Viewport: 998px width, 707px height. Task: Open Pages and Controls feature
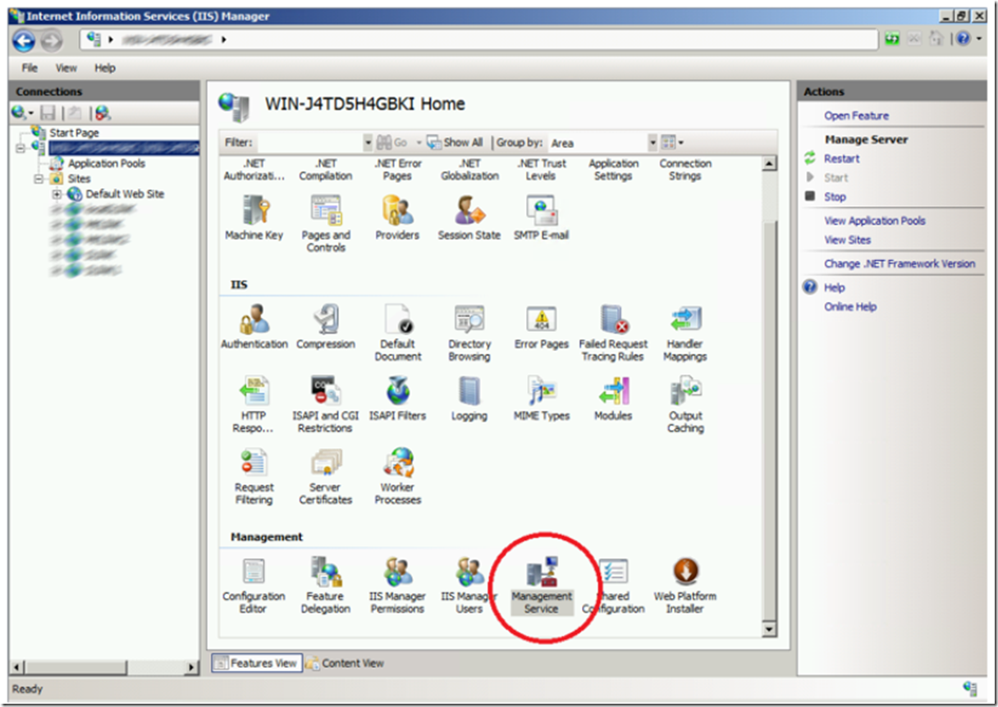[326, 224]
